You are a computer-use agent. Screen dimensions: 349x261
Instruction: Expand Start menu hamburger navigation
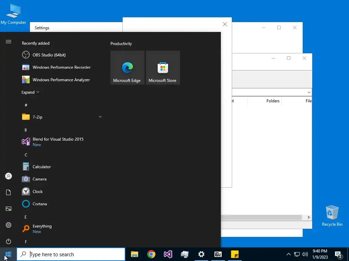click(9, 42)
